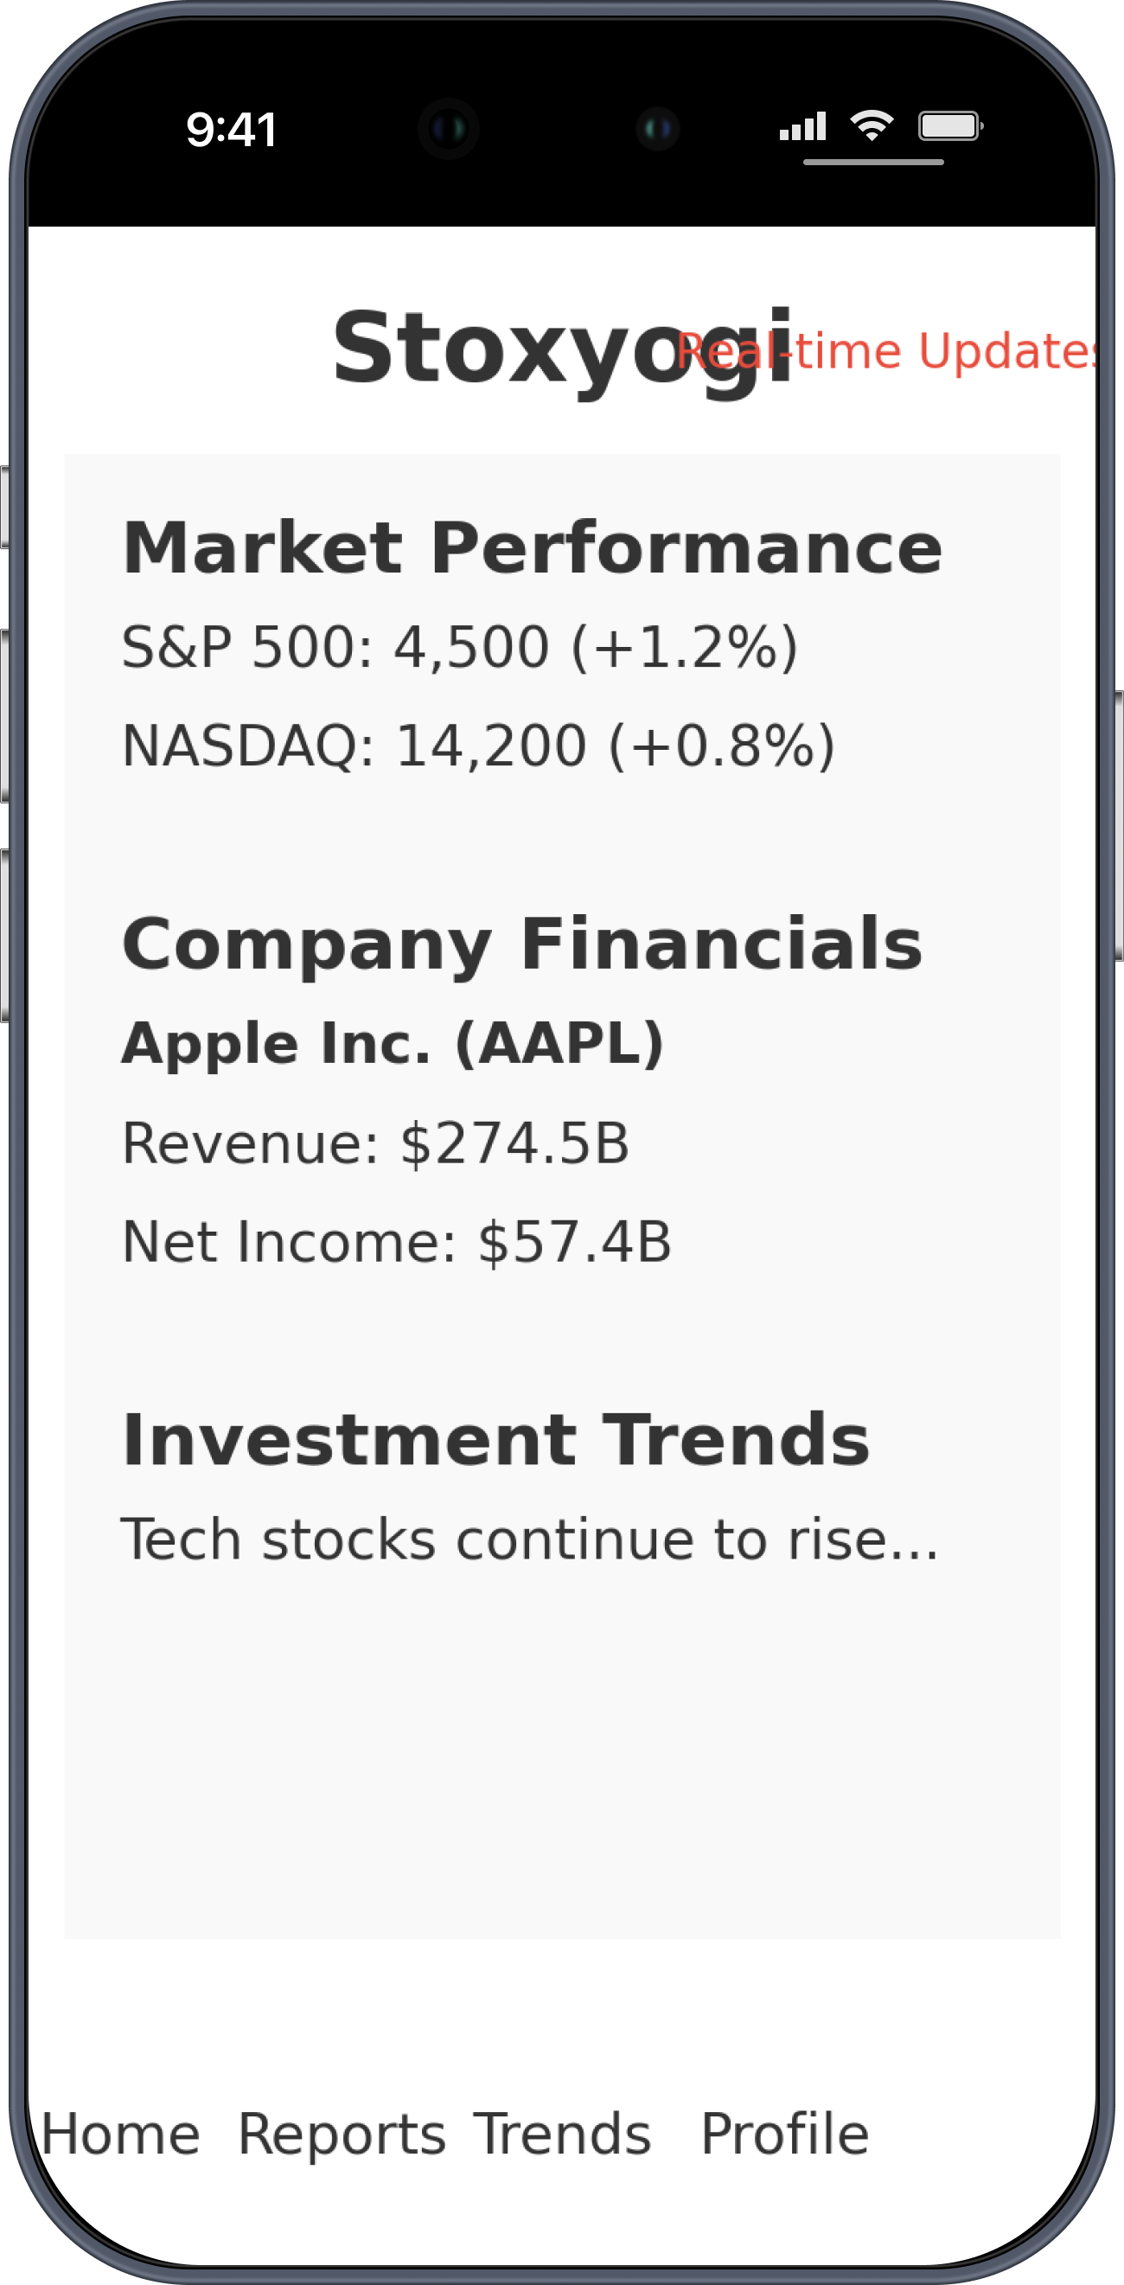This screenshot has width=1124, height=2285.
Task: Go to the Trends tab
Action: coord(563,2135)
